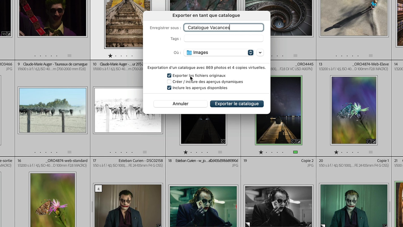Click keyword tag badge on _ORO4874-Web-Eleve butterfly photo
This screenshot has height=227, width=403.
pyautogui.click(x=369, y=141)
